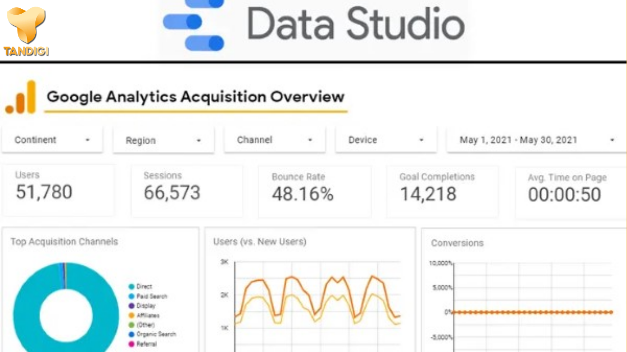Select the Sessions scorecard 66,573
This screenshot has height=352, width=627.
click(x=186, y=191)
